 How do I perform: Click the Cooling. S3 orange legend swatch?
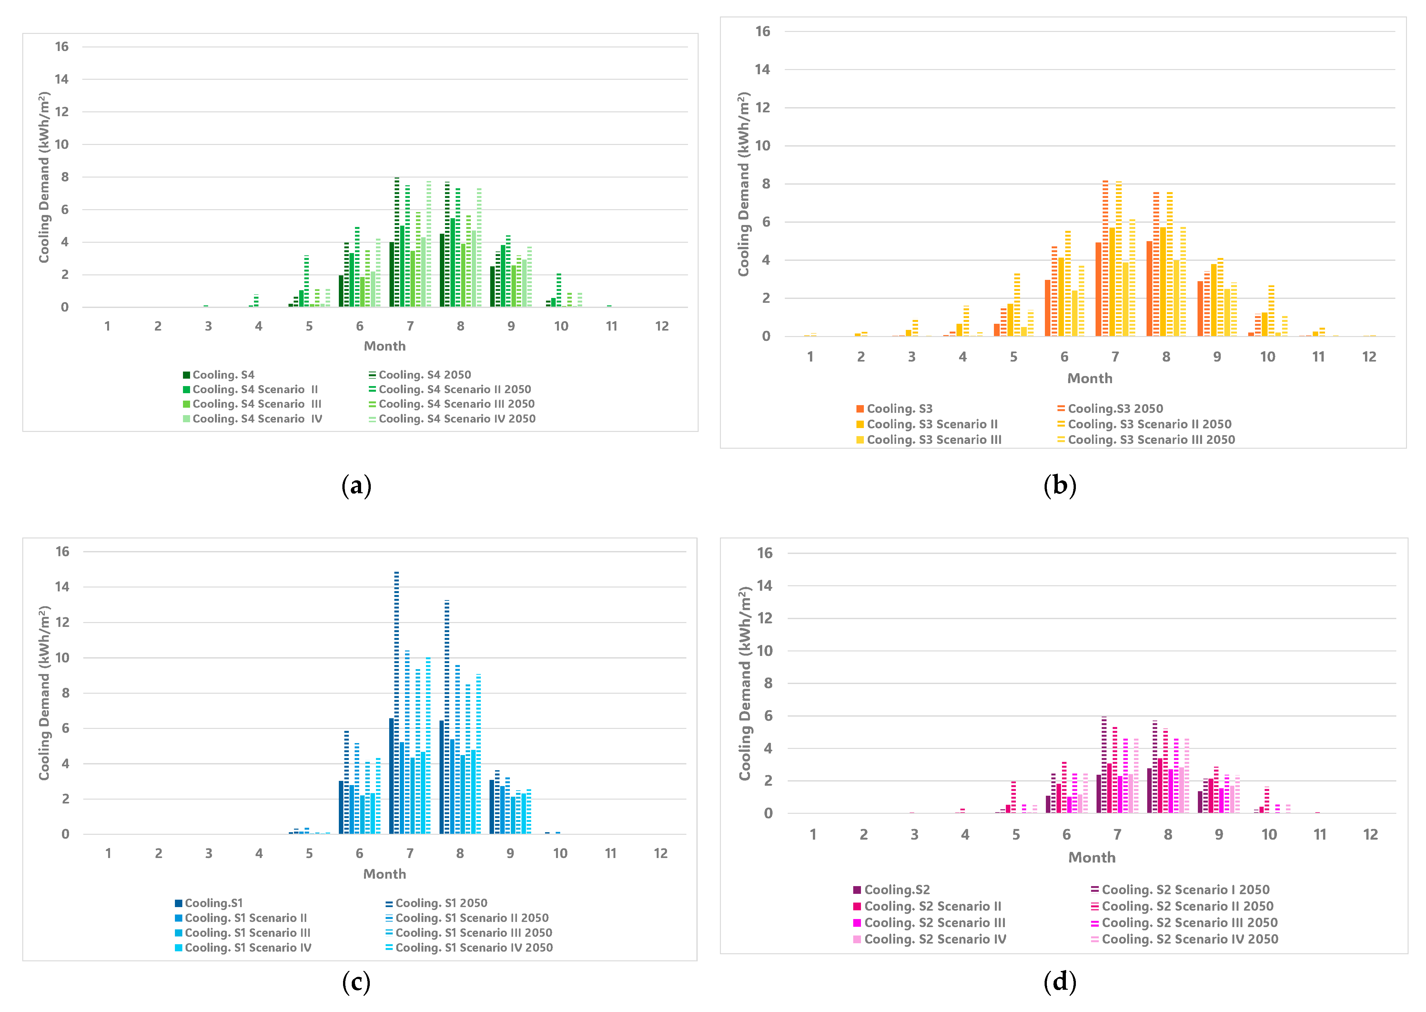click(x=860, y=409)
